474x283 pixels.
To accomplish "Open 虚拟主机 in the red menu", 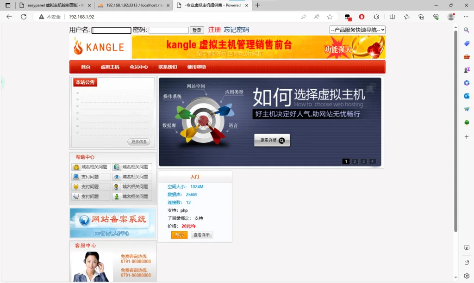I will coord(110,67).
